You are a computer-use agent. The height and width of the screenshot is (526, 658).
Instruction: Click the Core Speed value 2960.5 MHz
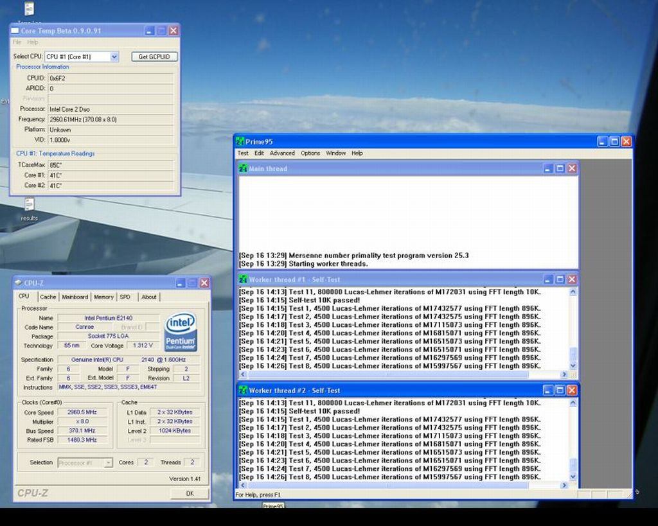[82, 412]
